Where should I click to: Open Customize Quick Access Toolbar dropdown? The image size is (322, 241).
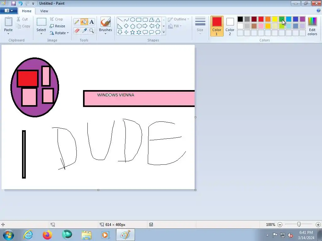[x=33, y=3]
